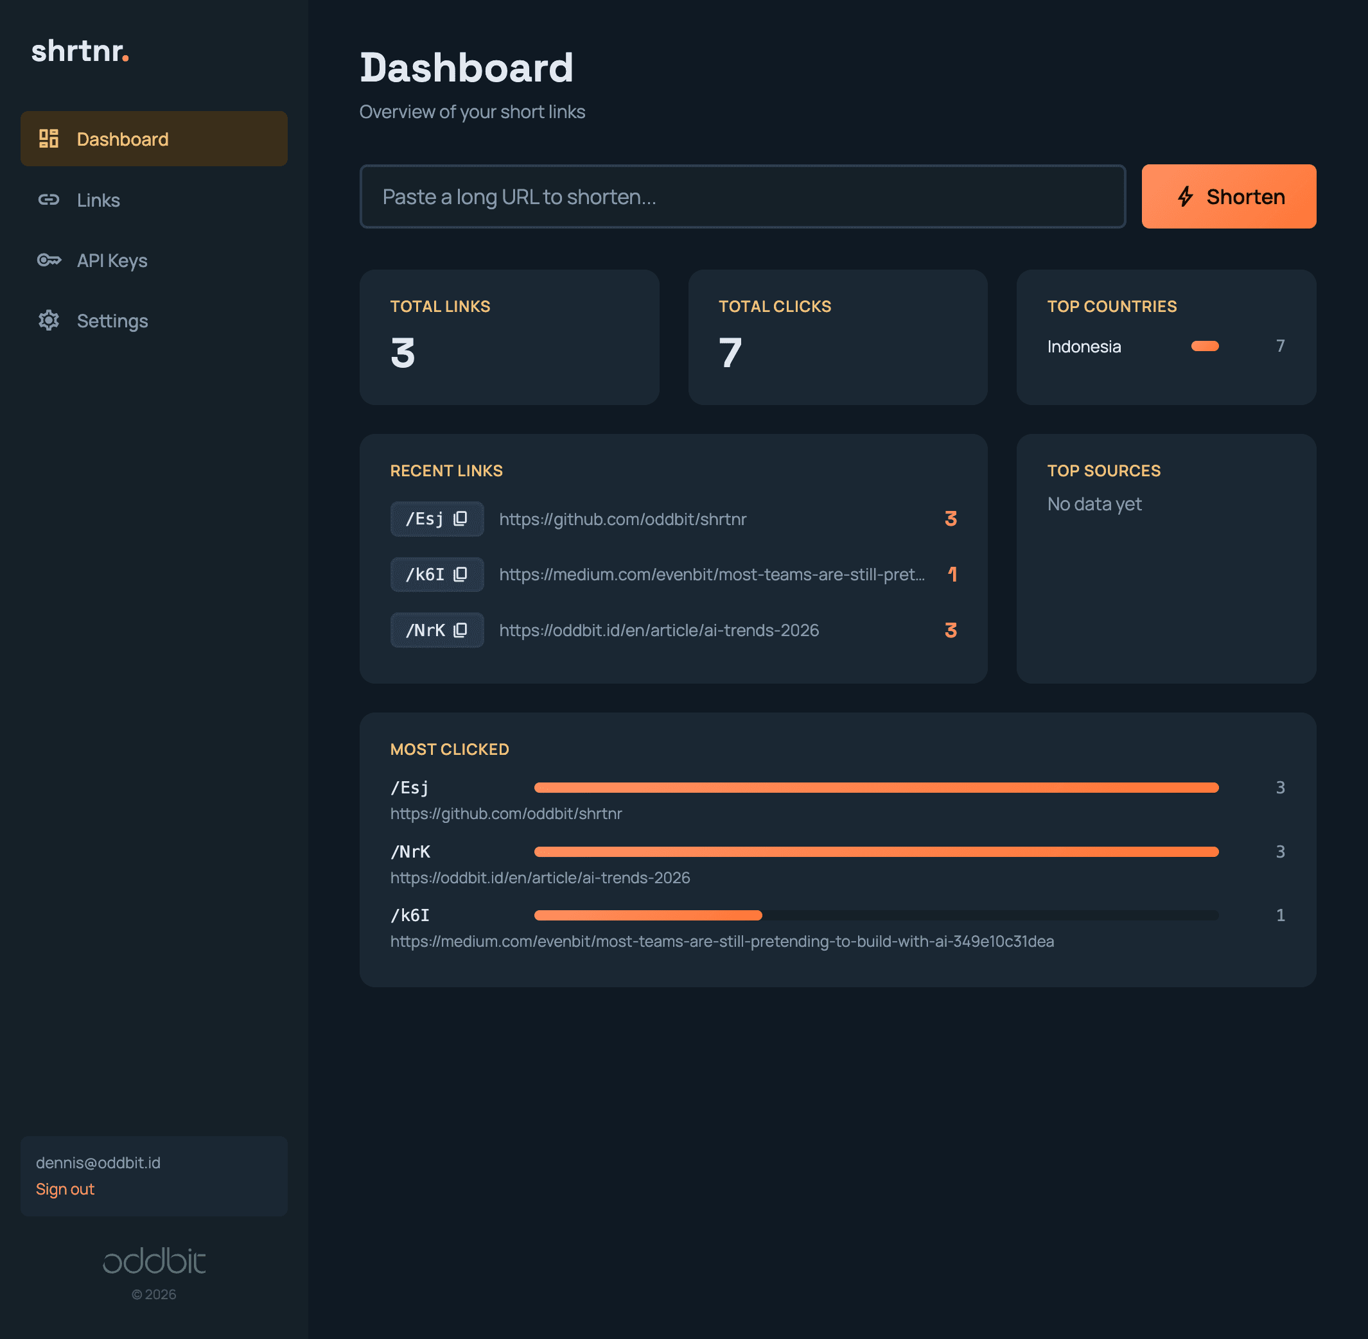Image resolution: width=1368 pixels, height=1339 pixels.
Task: Open the Links section from sidebar
Action: pos(98,200)
